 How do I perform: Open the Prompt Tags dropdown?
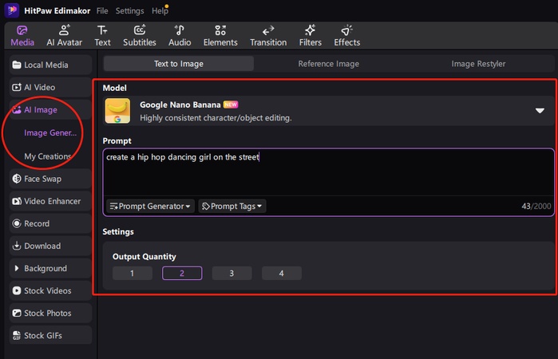click(x=232, y=206)
